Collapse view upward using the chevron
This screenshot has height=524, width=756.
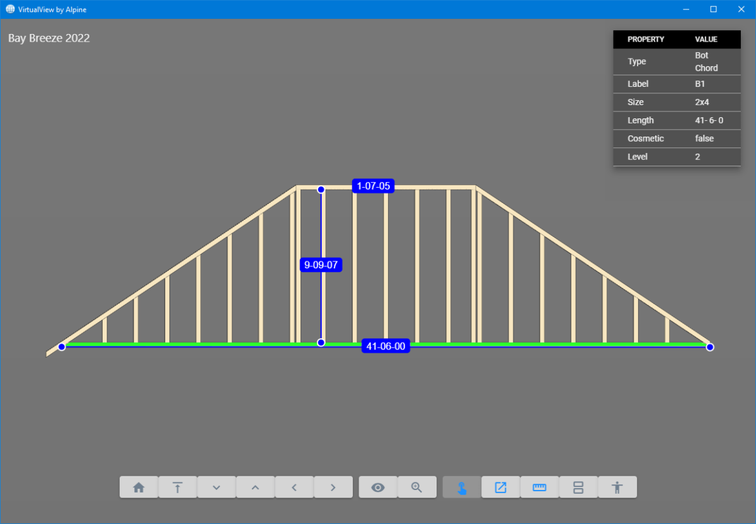255,487
